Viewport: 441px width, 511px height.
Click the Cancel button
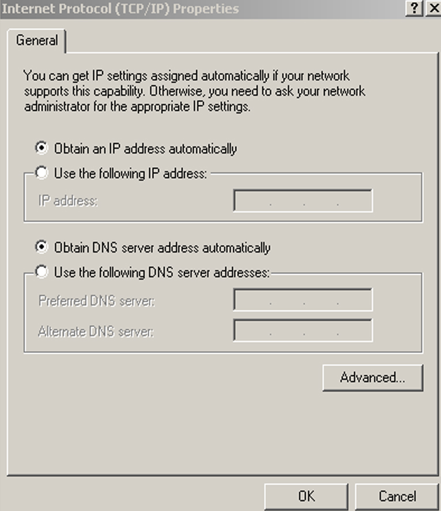[398, 496]
